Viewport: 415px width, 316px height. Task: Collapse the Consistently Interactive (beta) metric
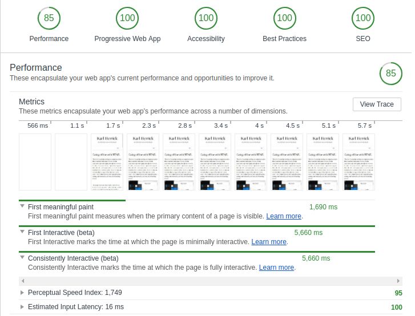23,258
